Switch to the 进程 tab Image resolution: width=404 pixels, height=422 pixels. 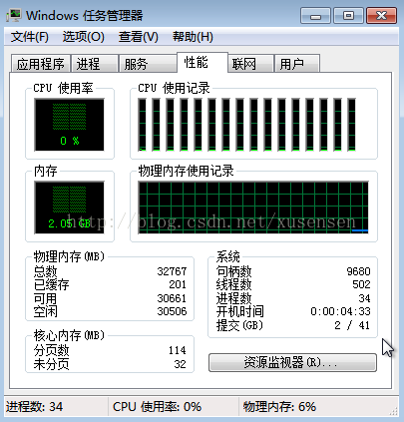(x=95, y=64)
